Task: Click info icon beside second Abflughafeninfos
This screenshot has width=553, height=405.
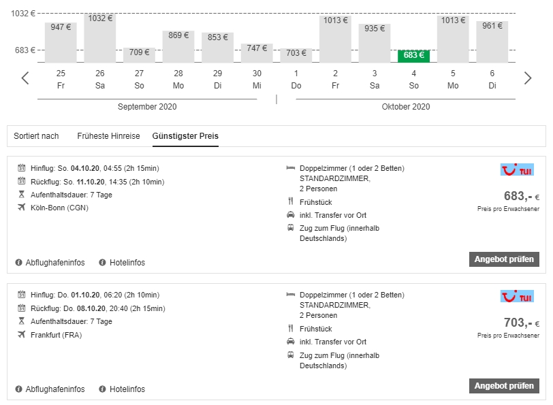Action: (x=18, y=389)
